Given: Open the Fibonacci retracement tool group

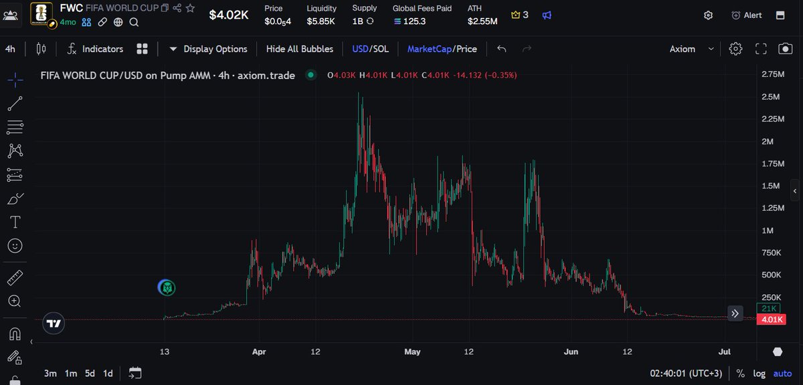Looking at the screenshot, I should click(15, 127).
